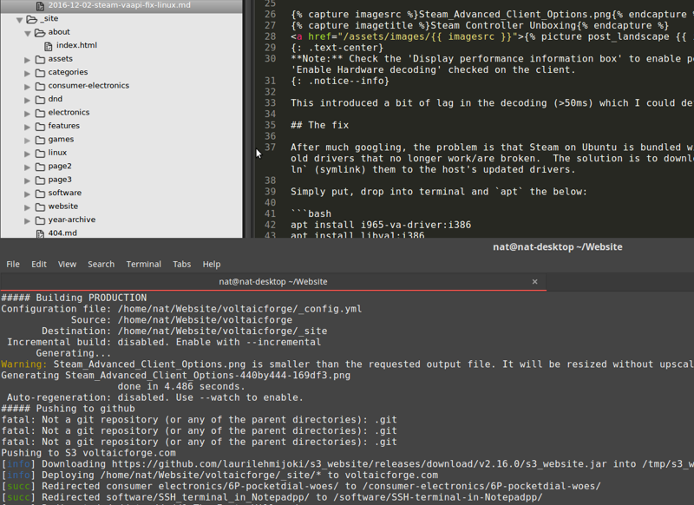
Task: Click the _site folder icon
Action: [29, 18]
